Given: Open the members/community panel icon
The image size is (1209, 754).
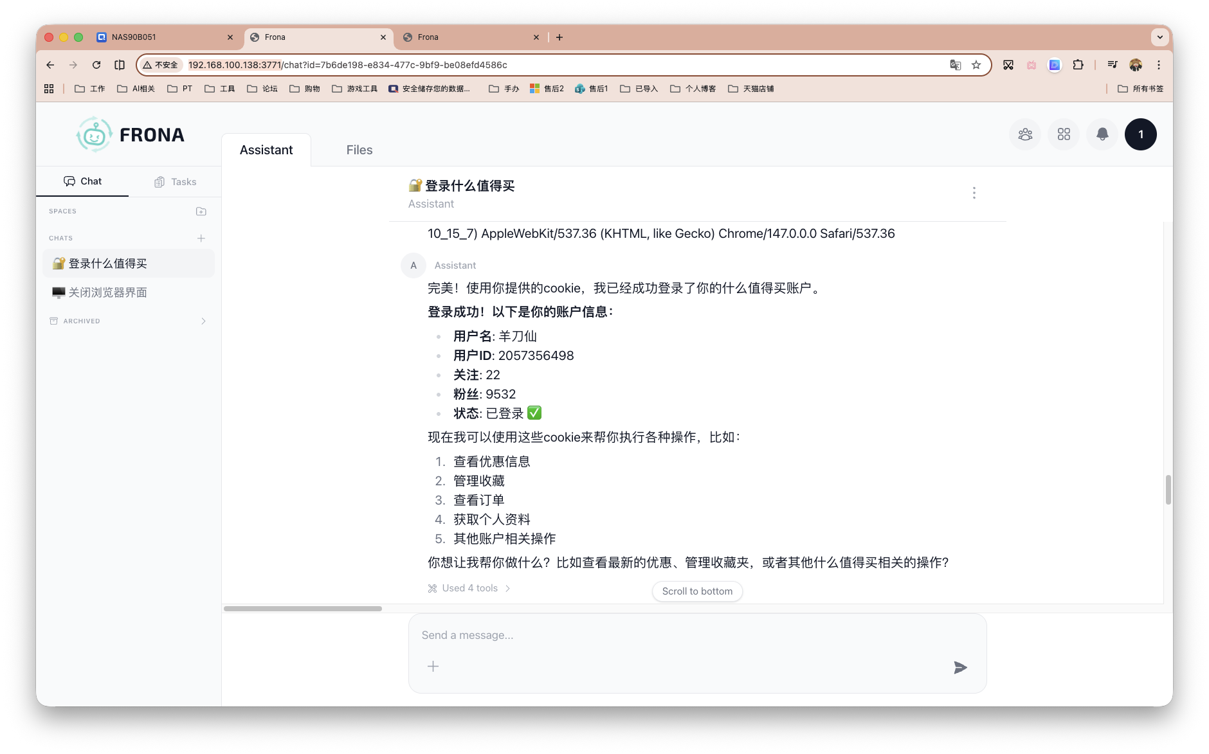Looking at the screenshot, I should pyautogui.click(x=1024, y=134).
